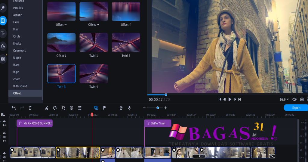Image resolution: width=308 pixels, height=162 pixels.
Task: Click the Export button
Action: [296, 108]
